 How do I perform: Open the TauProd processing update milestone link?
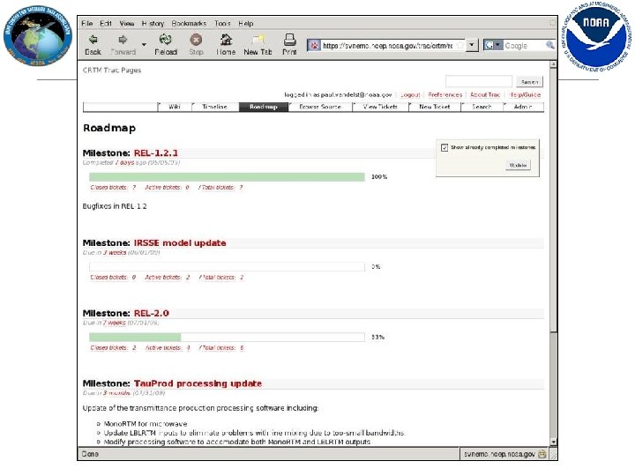click(x=198, y=383)
